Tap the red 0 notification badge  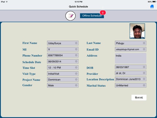103,12
